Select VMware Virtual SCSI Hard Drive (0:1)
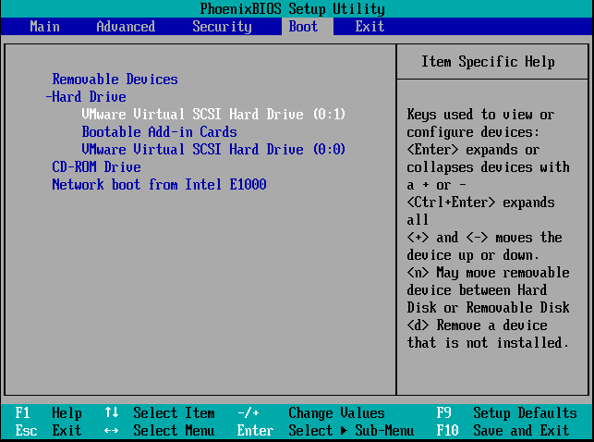This screenshot has width=594, height=442. tap(213, 115)
